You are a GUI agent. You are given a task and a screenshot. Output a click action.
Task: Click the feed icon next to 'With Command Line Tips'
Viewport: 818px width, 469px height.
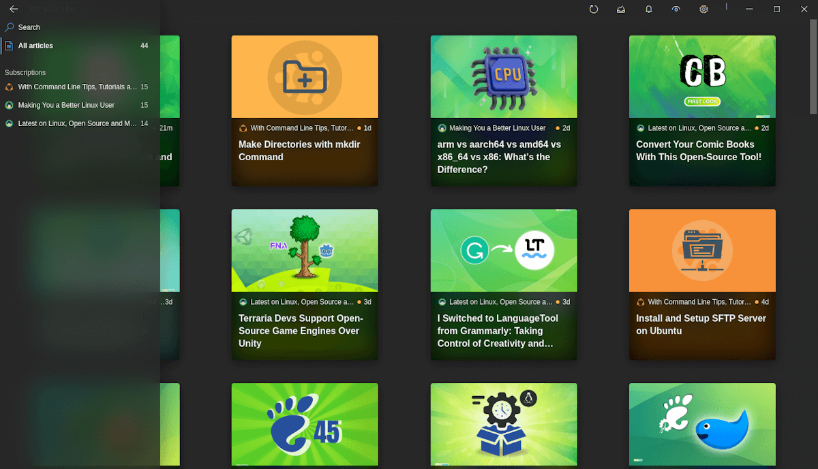[9, 87]
